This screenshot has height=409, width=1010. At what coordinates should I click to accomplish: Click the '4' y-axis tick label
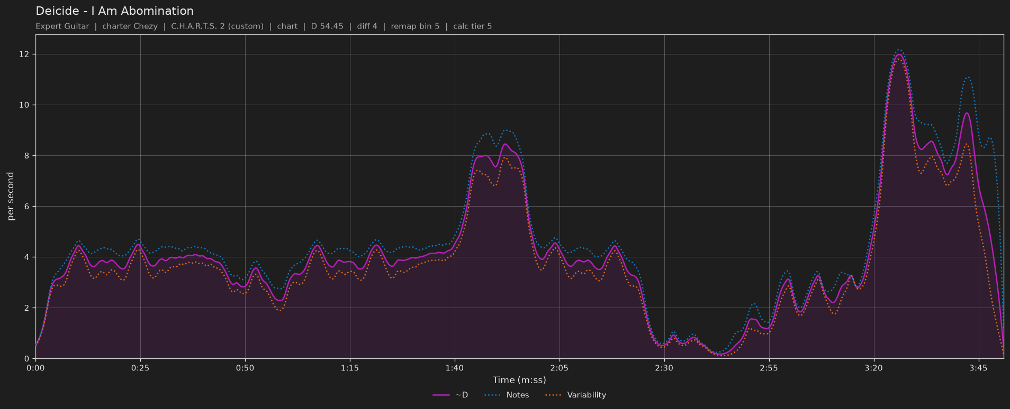[x=27, y=257]
